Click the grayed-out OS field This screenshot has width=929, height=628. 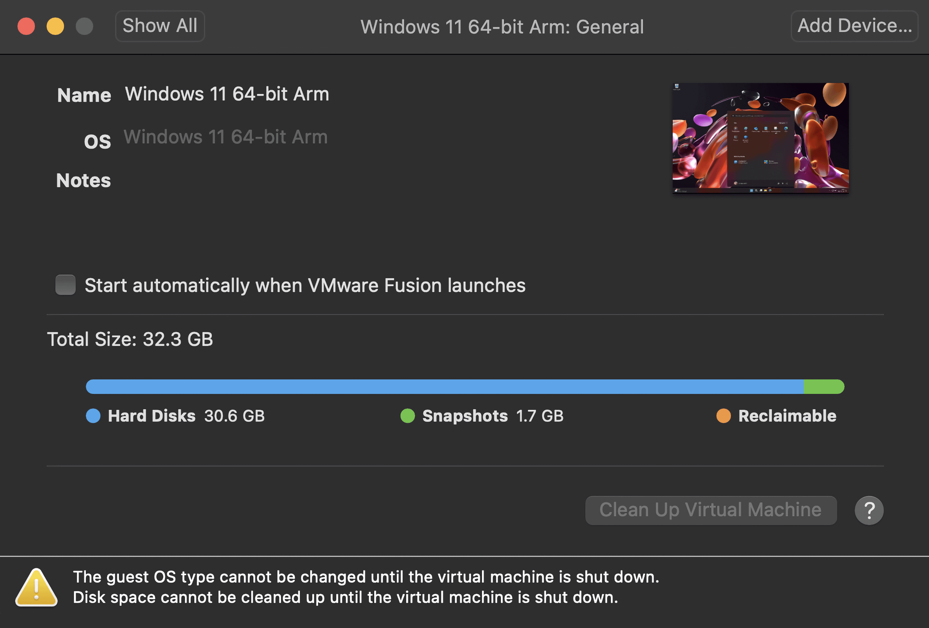point(226,137)
